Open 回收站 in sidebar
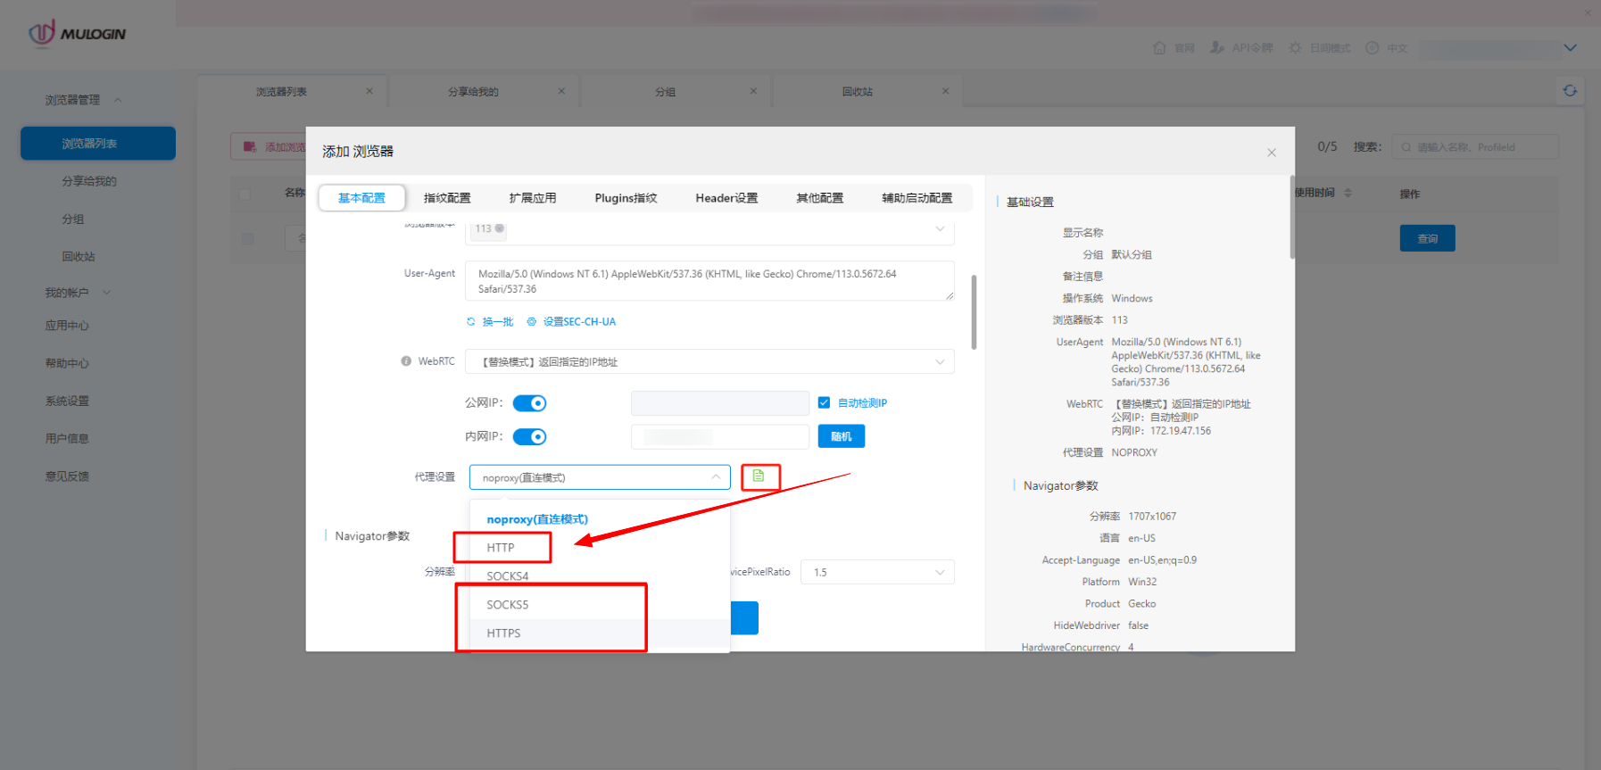 [x=79, y=257]
